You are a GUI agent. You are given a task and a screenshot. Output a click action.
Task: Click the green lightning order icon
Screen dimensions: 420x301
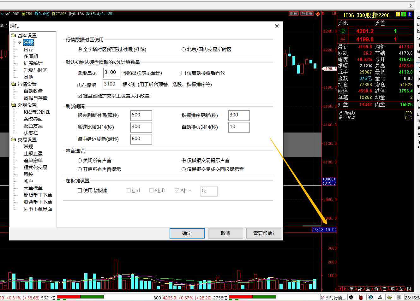(x=404, y=14)
